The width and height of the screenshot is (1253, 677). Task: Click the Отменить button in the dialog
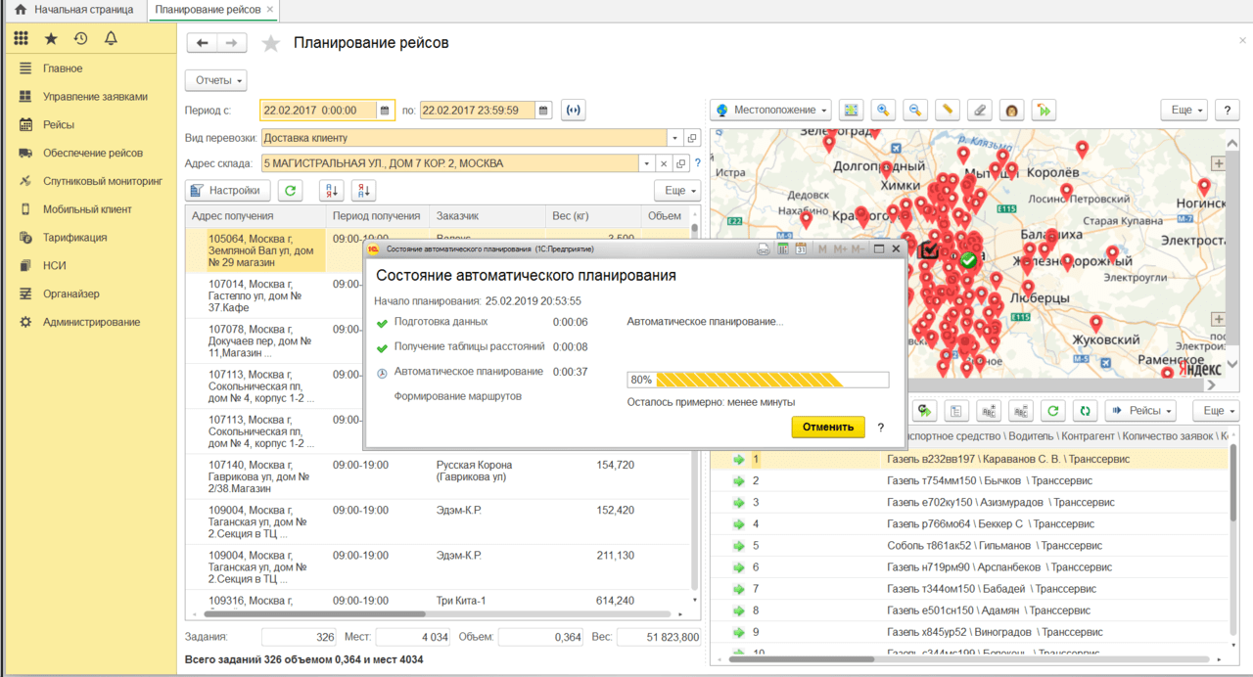tap(827, 428)
